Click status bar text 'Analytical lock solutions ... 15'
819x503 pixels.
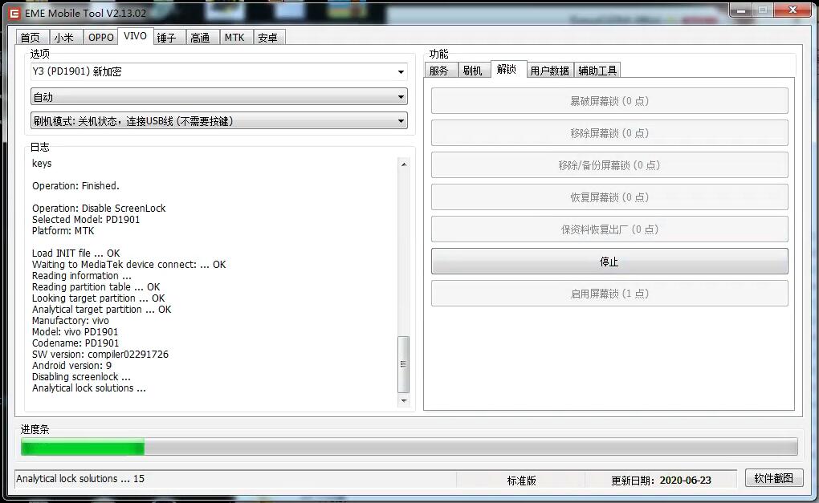pos(80,478)
